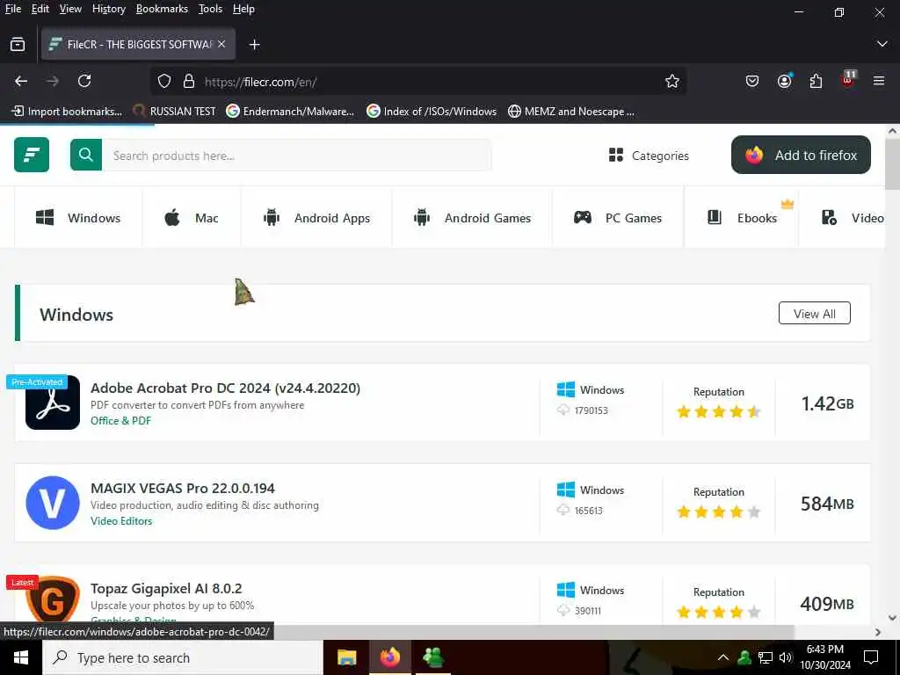This screenshot has width=900, height=675.
Task: Open RUSSIAN TEST bookmark
Action: pos(175,112)
